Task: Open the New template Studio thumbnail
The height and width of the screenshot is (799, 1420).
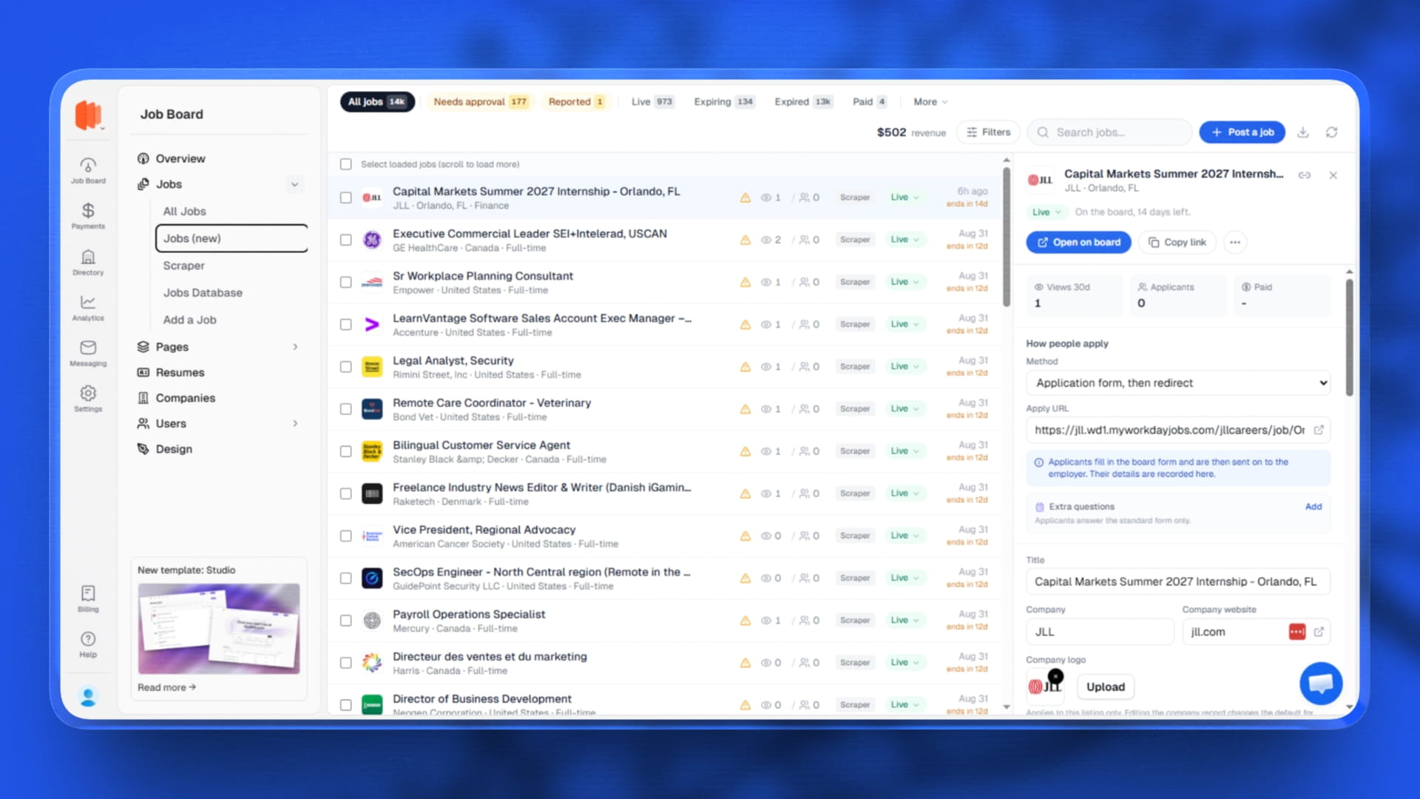Action: pos(219,628)
